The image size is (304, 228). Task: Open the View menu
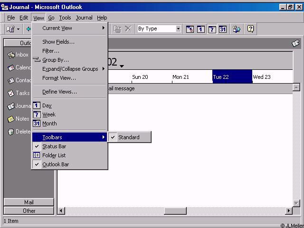pyautogui.click(x=38, y=18)
